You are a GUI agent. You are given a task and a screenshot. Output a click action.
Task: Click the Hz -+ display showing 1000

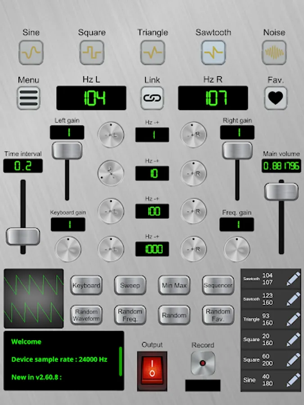pos(152,249)
